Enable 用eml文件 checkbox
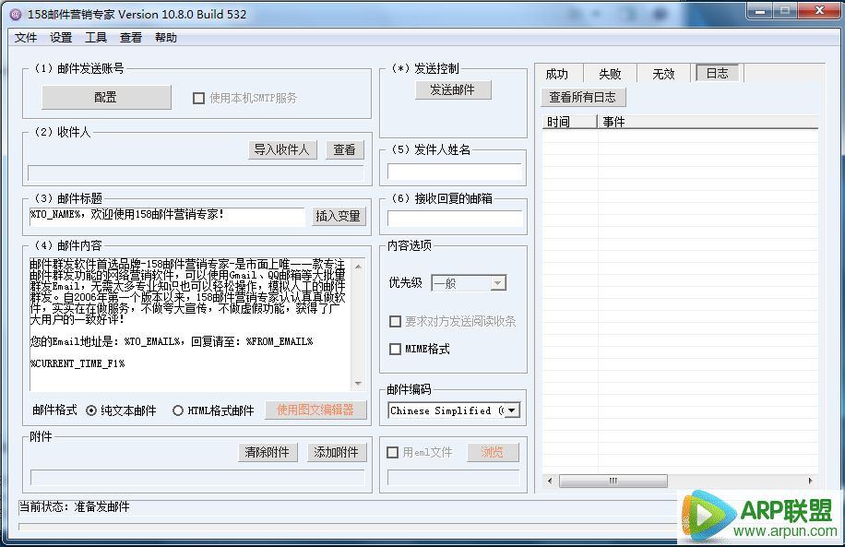The height and width of the screenshot is (547, 845). click(x=393, y=452)
